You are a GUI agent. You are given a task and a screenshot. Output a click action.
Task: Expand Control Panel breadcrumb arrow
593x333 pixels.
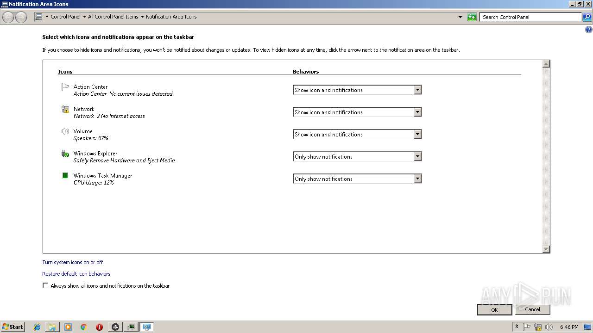(84, 17)
